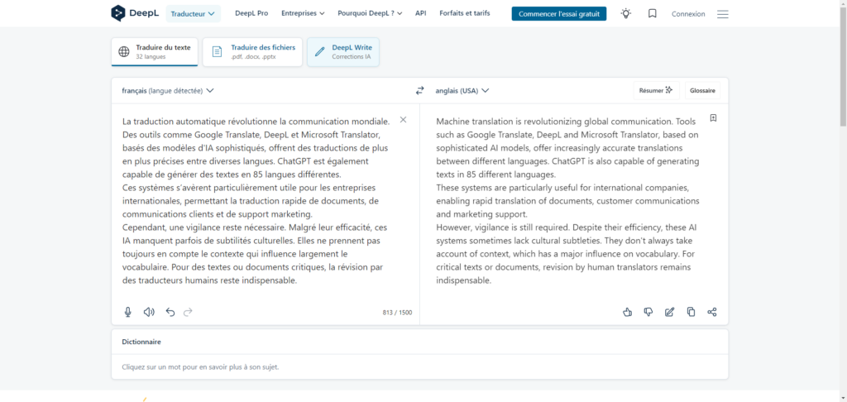Expand the Traducteur dropdown

click(x=193, y=14)
